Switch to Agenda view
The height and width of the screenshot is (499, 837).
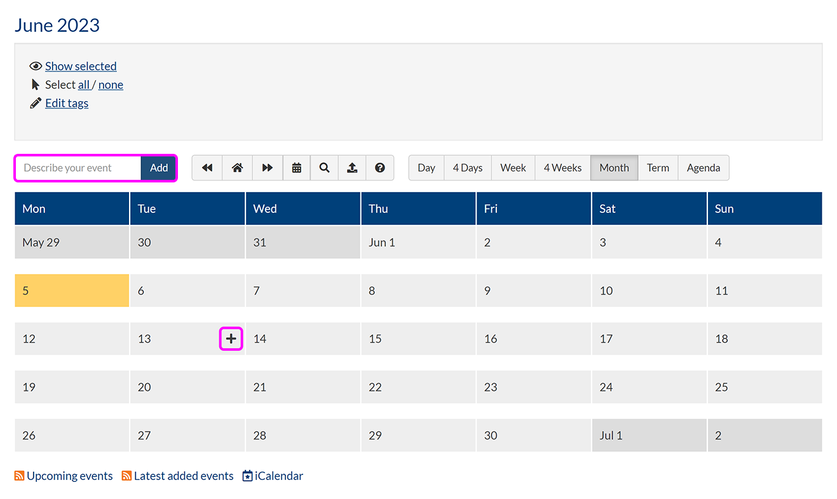coord(704,168)
